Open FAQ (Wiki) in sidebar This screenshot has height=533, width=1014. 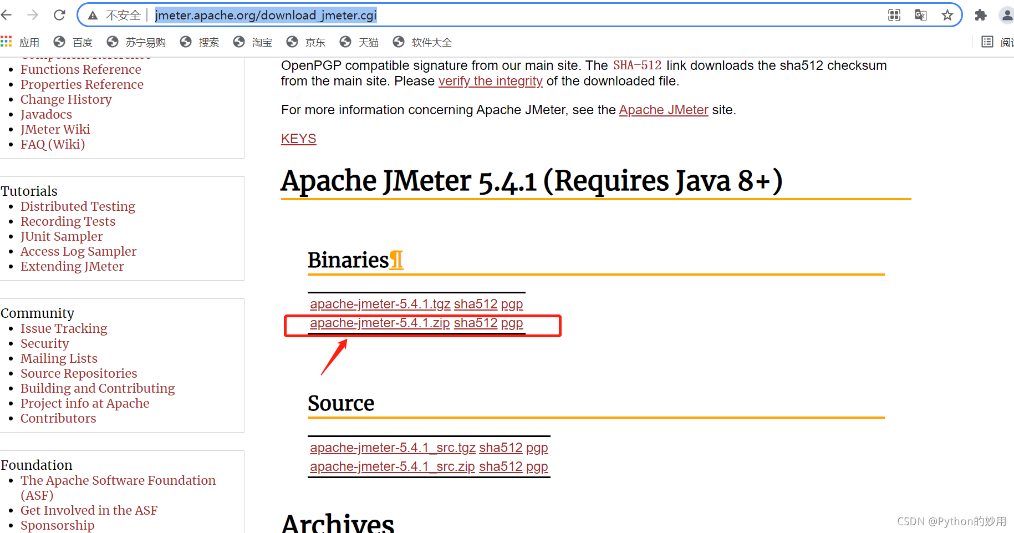53,144
